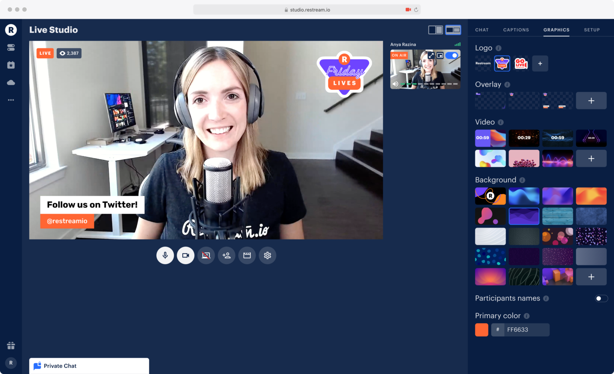Screen dimensions: 614x374
Task: Mute Anya Razina's audio in the preview
Action: point(395,84)
